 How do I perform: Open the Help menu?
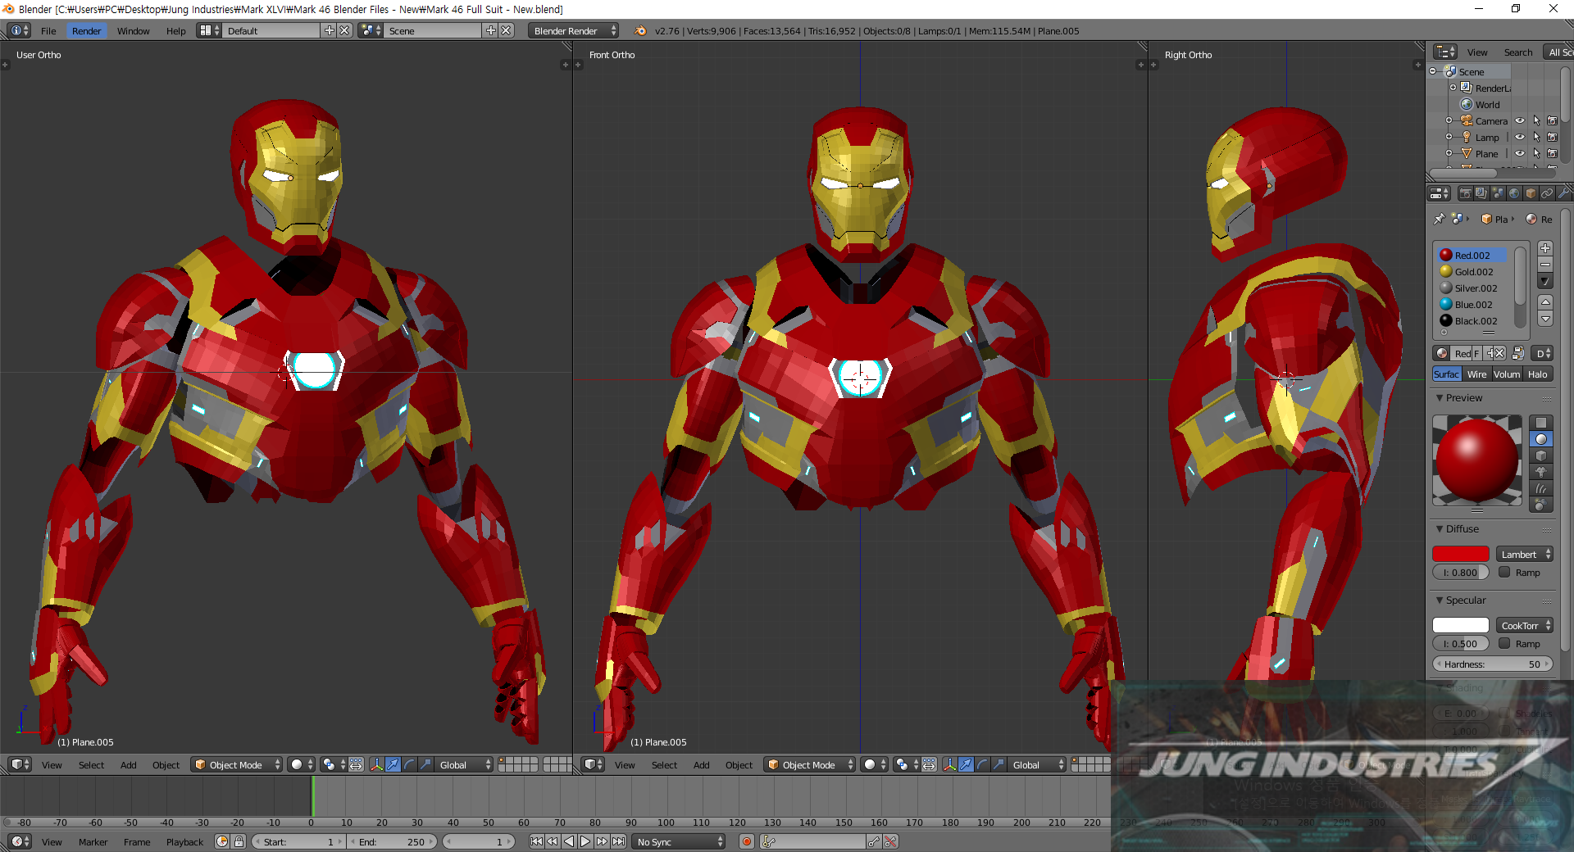(x=175, y=31)
